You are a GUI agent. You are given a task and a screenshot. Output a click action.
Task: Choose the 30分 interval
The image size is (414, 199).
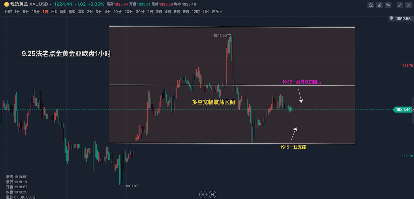[x=140, y=12]
